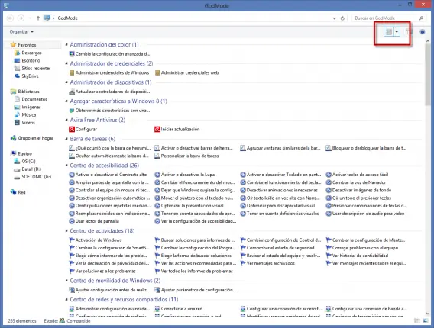434x328 pixels.
Task: Collapse the Avira Free Antivirus group
Action: coord(66,120)
